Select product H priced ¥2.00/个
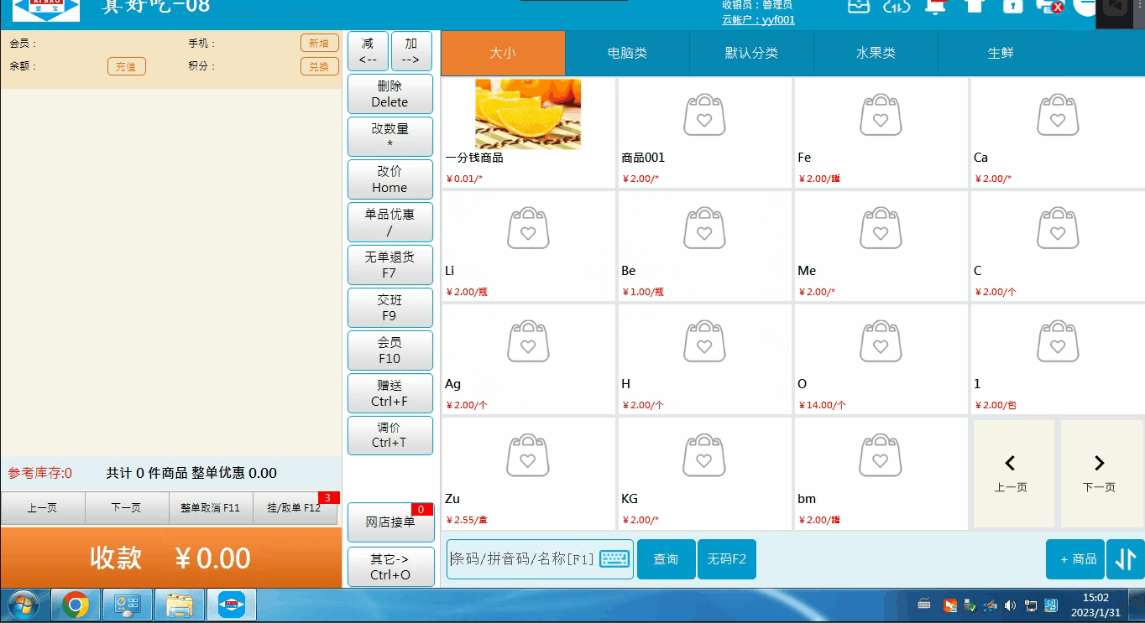Image resolution: width=1145 pixels, height=623 pixels. 705,359
